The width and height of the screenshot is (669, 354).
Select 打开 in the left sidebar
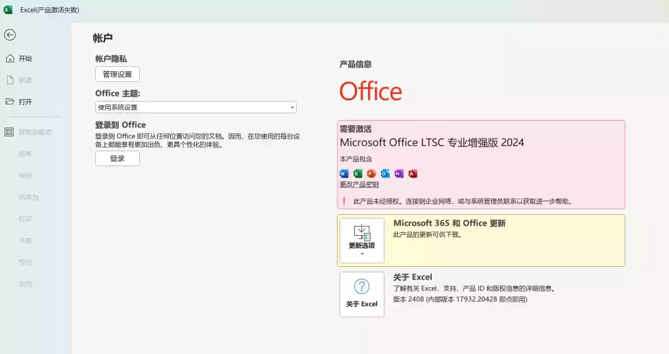[x=25, y=101]
